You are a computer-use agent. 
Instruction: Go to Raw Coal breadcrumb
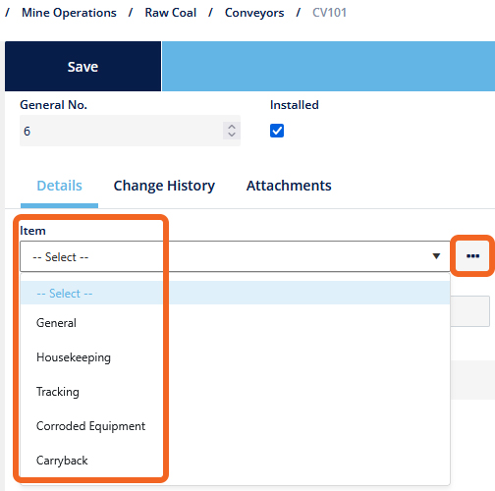click(171, 13)
